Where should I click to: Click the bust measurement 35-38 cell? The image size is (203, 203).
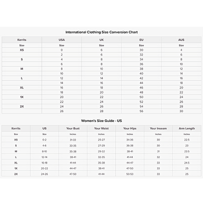point(73,151)
